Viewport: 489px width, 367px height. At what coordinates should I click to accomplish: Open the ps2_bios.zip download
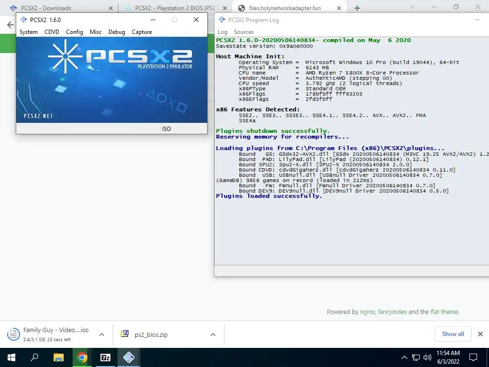(x=151, y=335)
